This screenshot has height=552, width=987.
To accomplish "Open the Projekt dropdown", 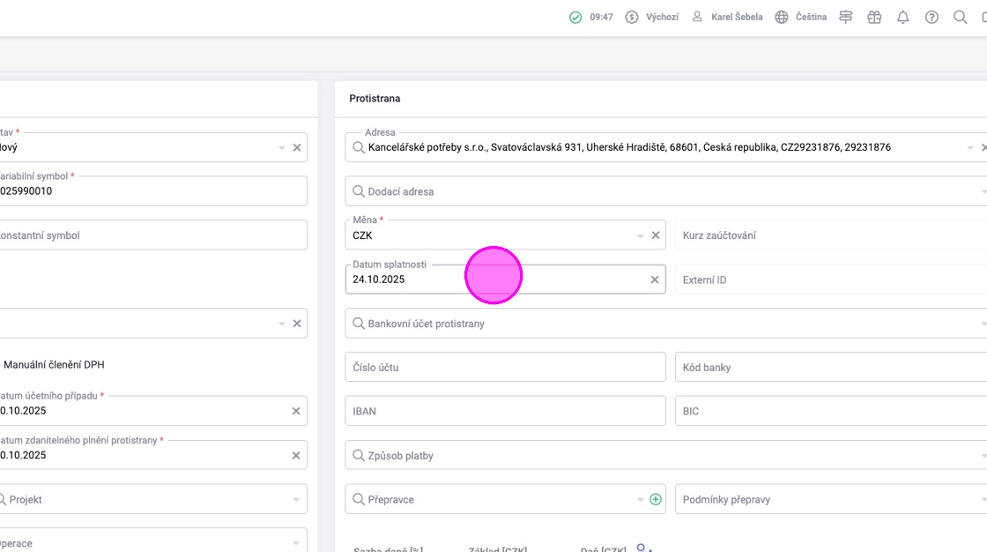I will (296, 499).
